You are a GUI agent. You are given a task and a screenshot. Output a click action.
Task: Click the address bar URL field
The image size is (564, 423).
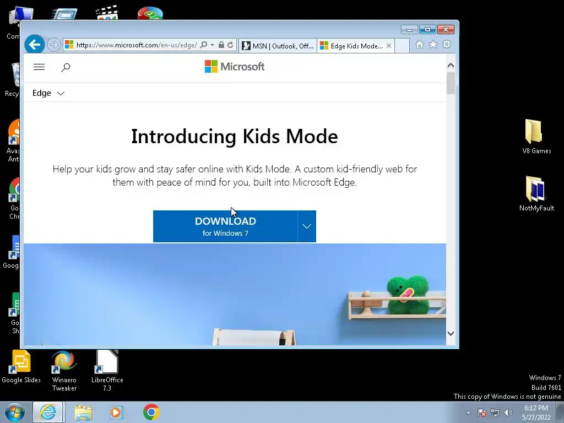click(x=137, y=45)
